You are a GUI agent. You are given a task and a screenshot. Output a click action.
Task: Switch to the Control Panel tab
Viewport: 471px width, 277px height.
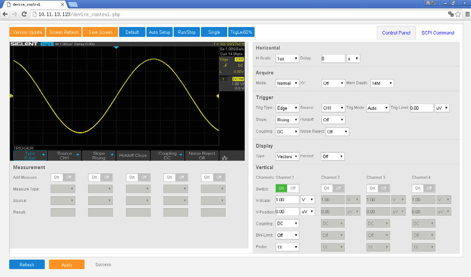[x=396, y=33]
